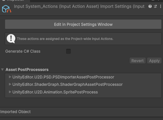Viewport: 163px width, 120px height.
Task: Select the UnityEditor.U2D.PSD.PSDImporterAssetPostProcessor label
Action: pyautogui.click(x=63, y=77)
